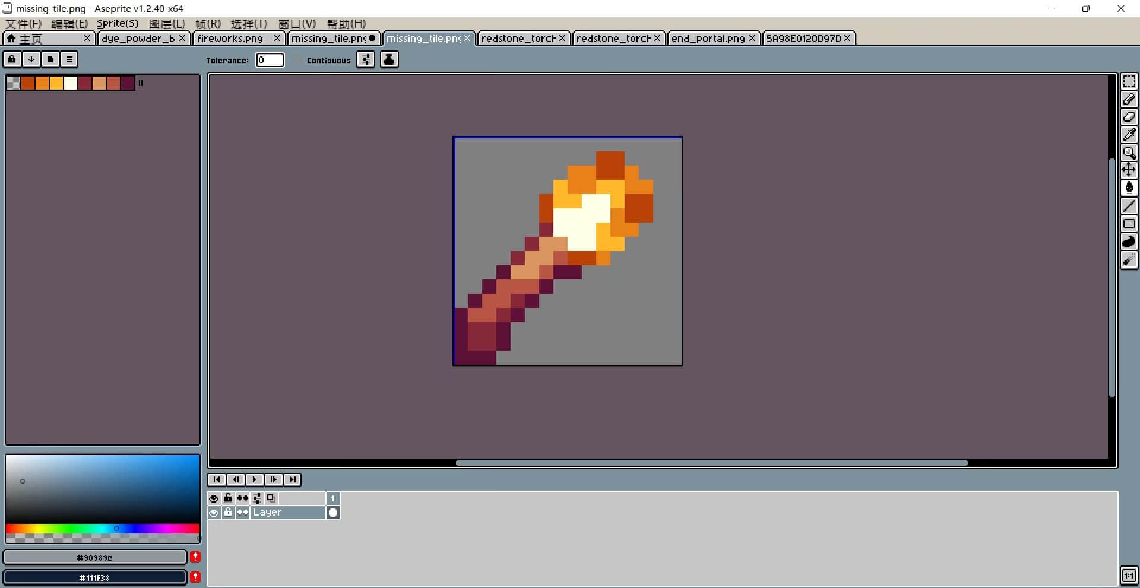Image resolution: width=1140 pixels, height=588 pixels.
Task: Click the alpha slider below the hue bar
Action: coord(103,538)
